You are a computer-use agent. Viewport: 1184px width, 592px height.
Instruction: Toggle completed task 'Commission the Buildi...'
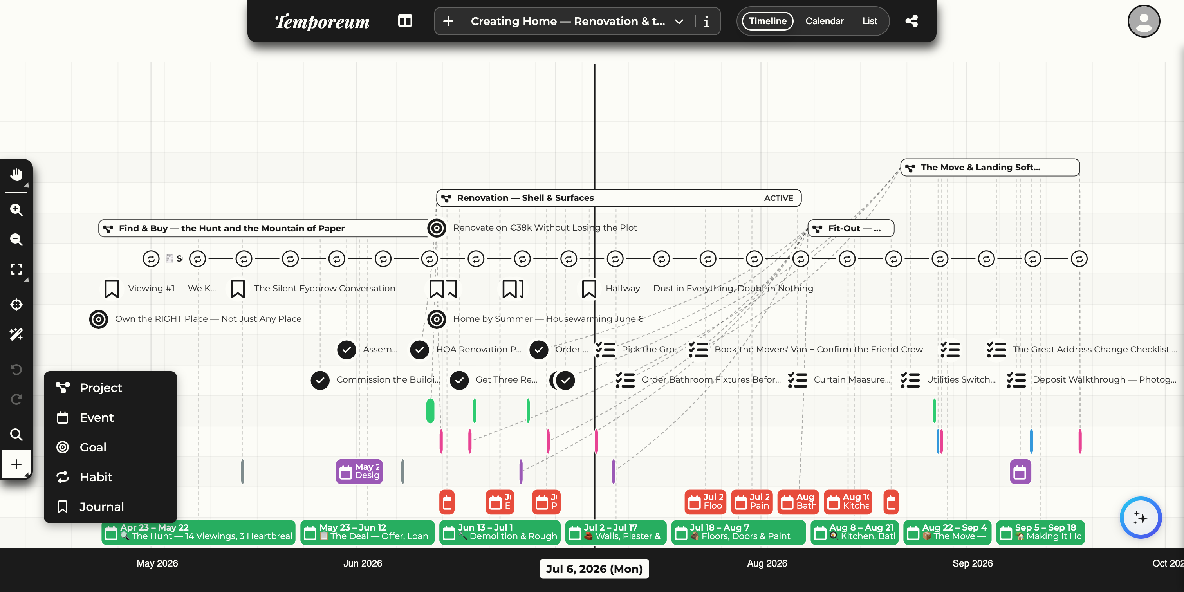[320, 380]
